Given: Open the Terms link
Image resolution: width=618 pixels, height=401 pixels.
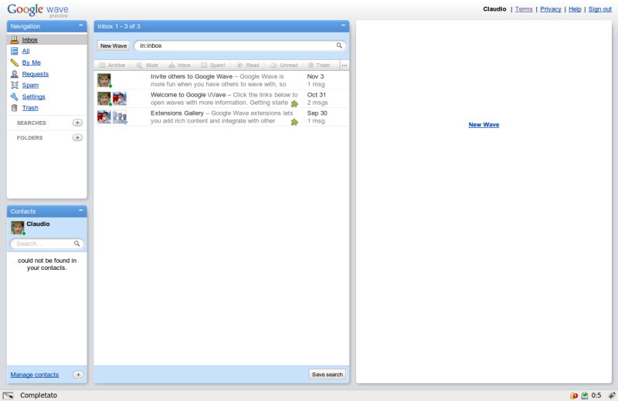Looking at the screenshot, I should coord(524,9).
